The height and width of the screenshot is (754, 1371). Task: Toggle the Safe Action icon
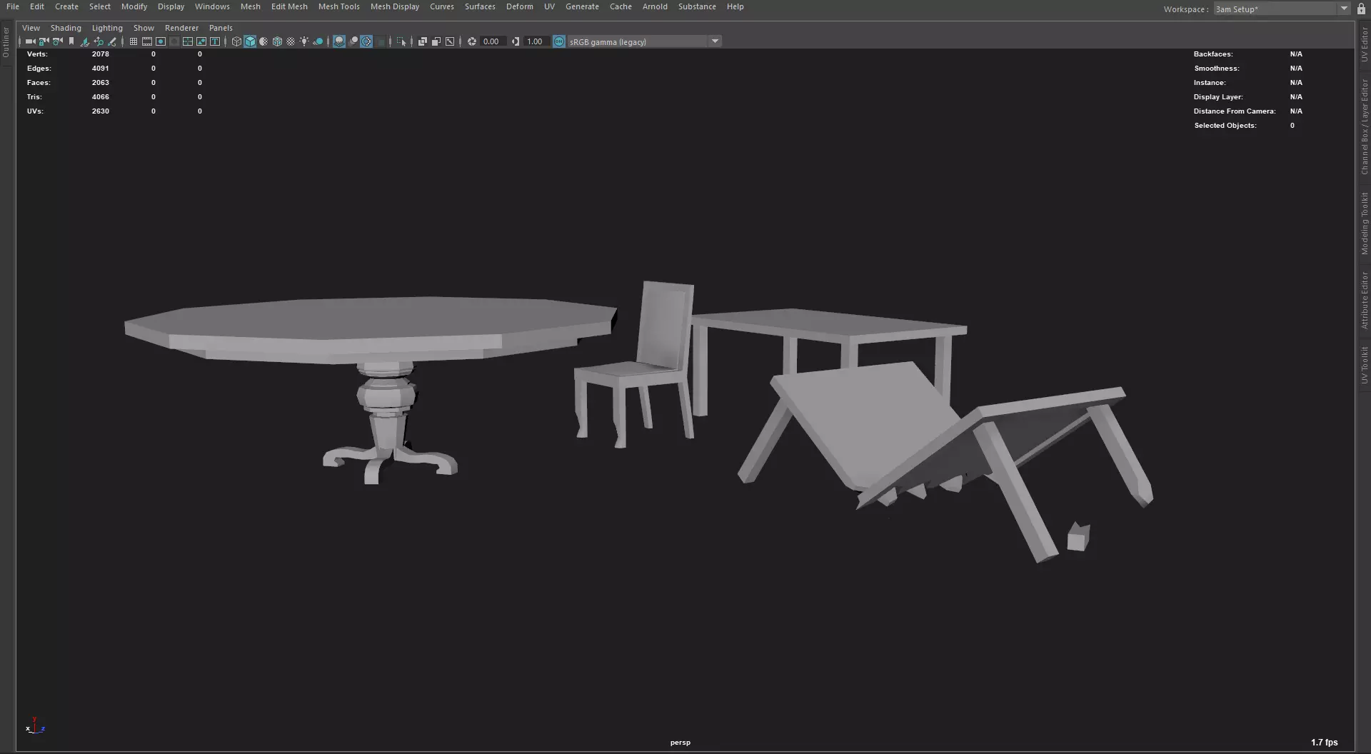(x=201, y=41)
